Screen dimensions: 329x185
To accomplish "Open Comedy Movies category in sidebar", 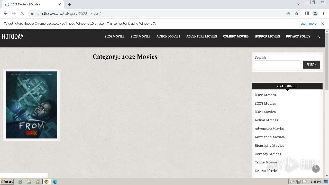I will pyautogui.click(x=268, y=154).
